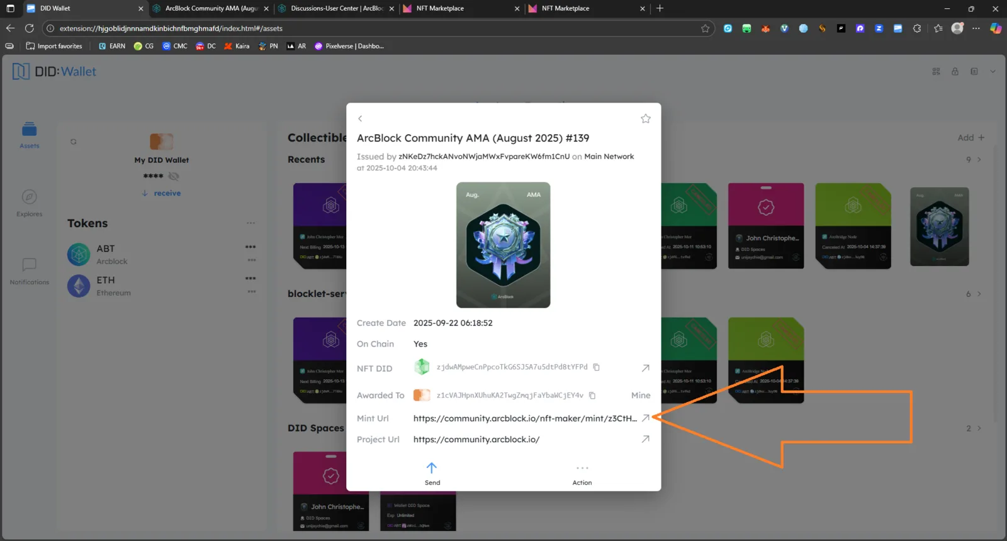Open Explores in the sidebar
1007x541 pixels.
pyautogui.click(x=29, y=203)
